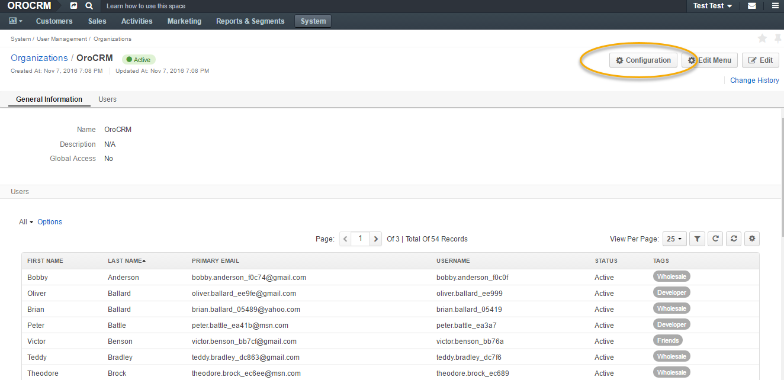Click the Options link above grid
This screenshot has height=380, width=784.
click(x=50, y=222)
